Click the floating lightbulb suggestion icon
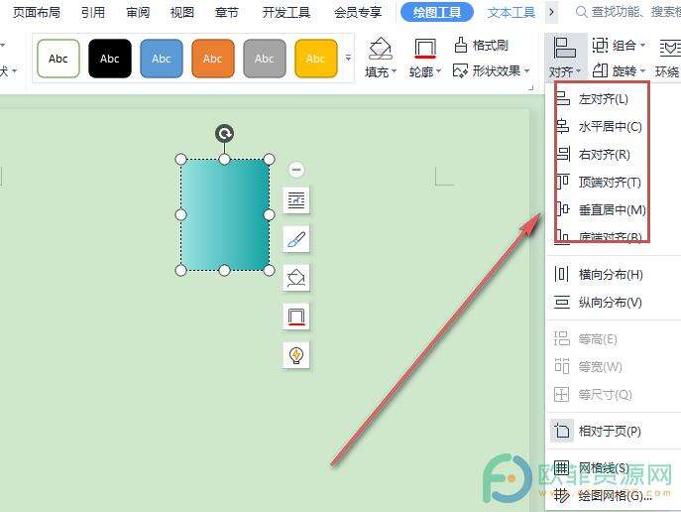This screenshot has height=512, width=681. (296, 355)
